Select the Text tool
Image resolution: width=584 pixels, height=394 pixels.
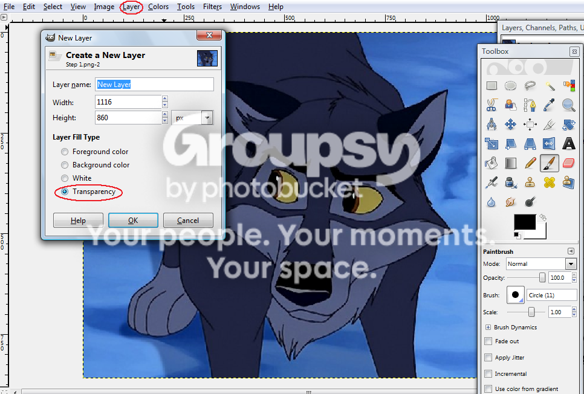pyautogui.click(x=569, y=144)
